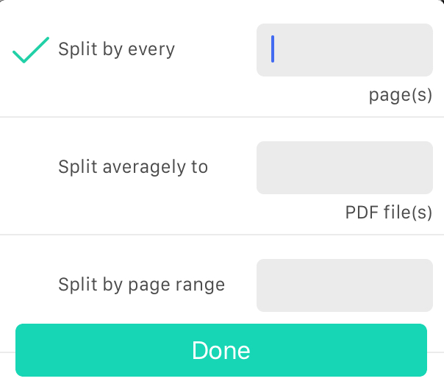Tick the empty space left of Split by page range
The height and width of the screenshot is (384, 444).
pos(31,285)
